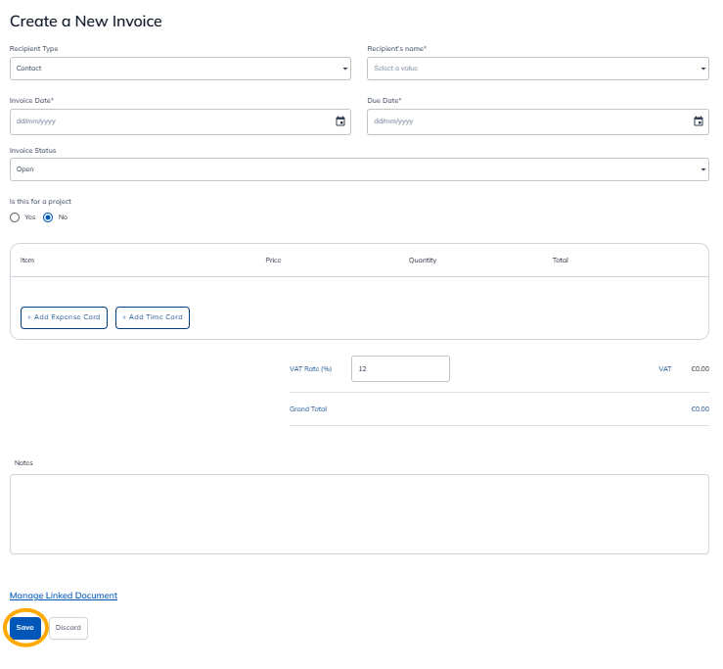The width and height of the screenshot is (723, 669).
Task: Select the Yes radio button for project
Action: [15, 216]
